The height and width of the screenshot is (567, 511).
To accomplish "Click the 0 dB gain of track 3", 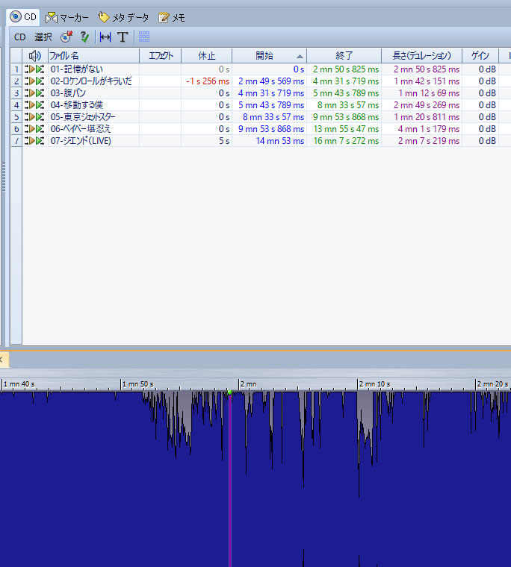I will [x=487, y=93].
